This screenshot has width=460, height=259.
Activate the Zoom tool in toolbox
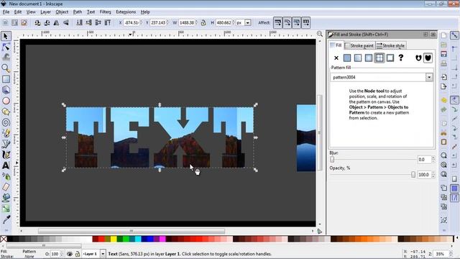coord(6,68)
